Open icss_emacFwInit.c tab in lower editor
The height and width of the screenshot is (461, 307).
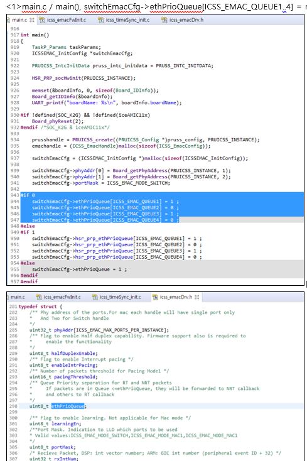click(62, 297)
